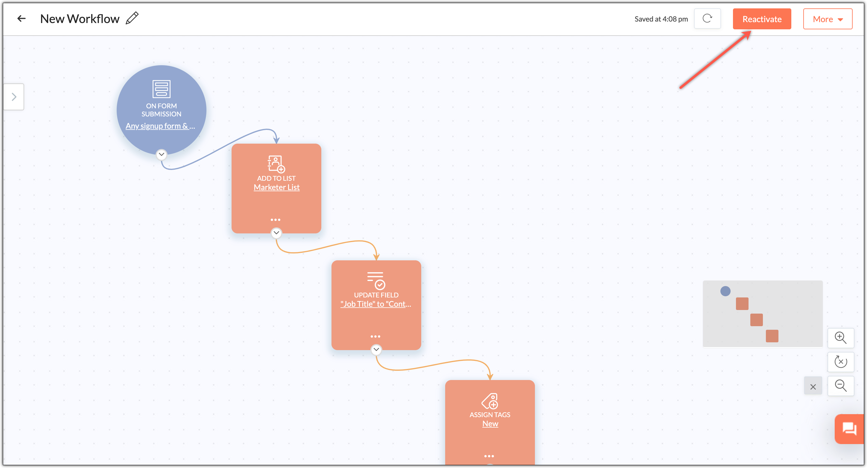Open options menu on Add To List

(x=275, y=220)
